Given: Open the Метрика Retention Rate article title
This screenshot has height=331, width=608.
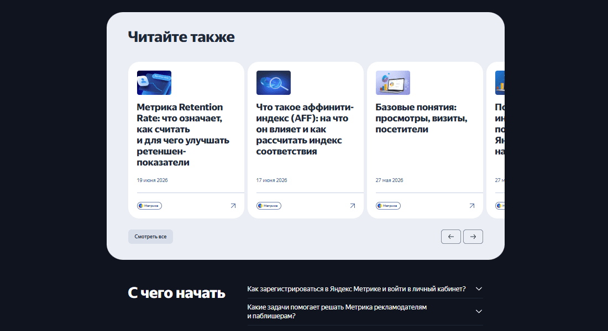Looking at the screenshot, I should click(x=183, y=135).
